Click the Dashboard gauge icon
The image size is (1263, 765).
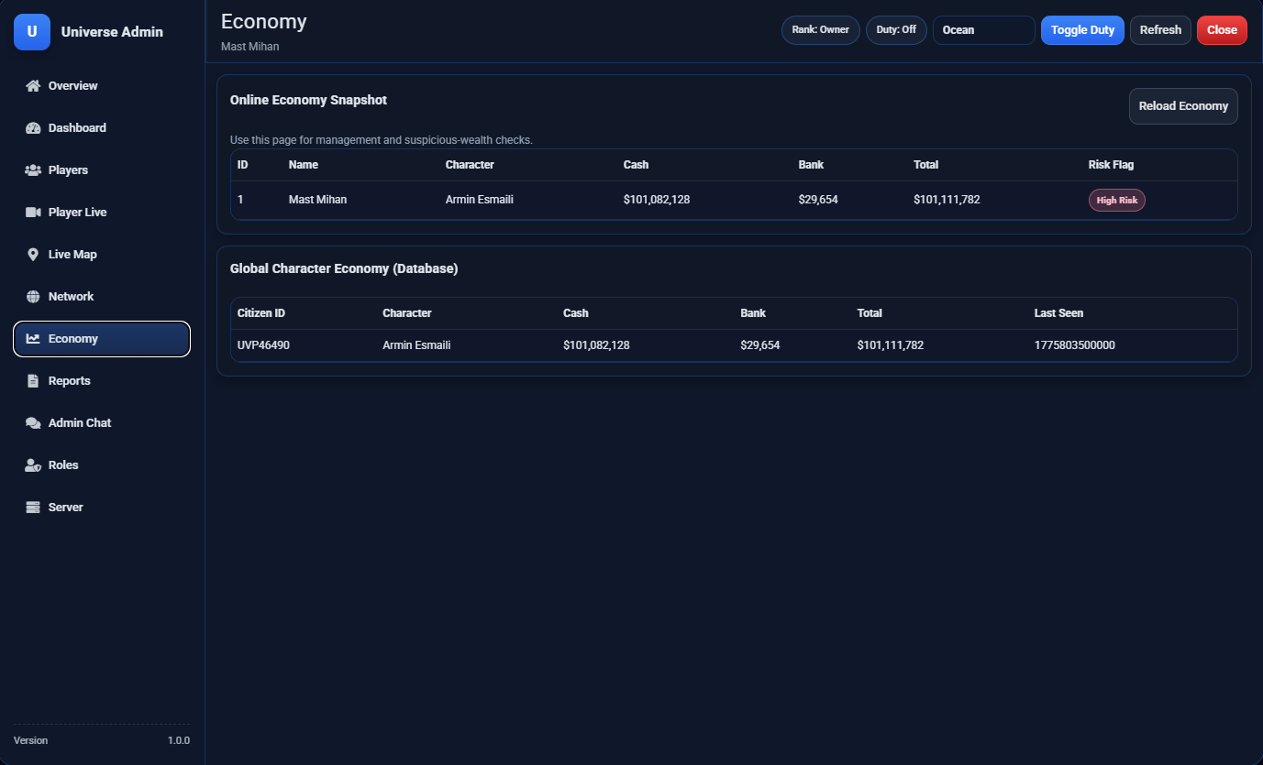tap(33, 128)
